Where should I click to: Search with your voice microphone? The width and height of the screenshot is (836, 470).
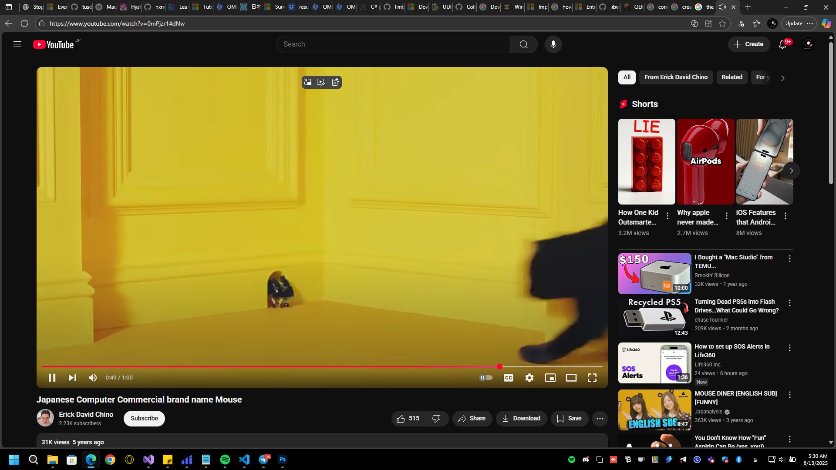(553, 44)
